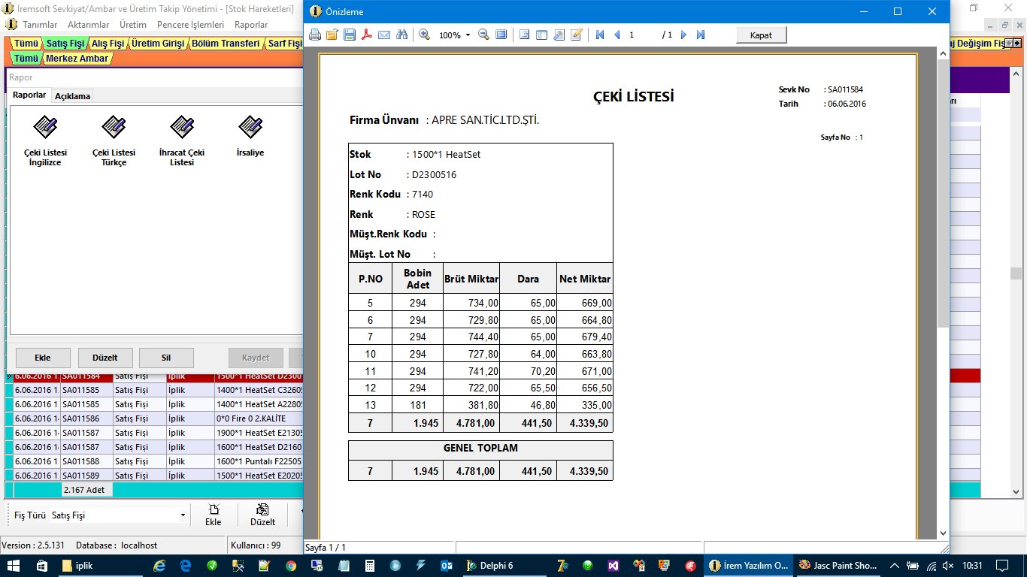The image size is (1027, 577).
Task: Open page settings via the wrench icon
Action: coord(559,35)
